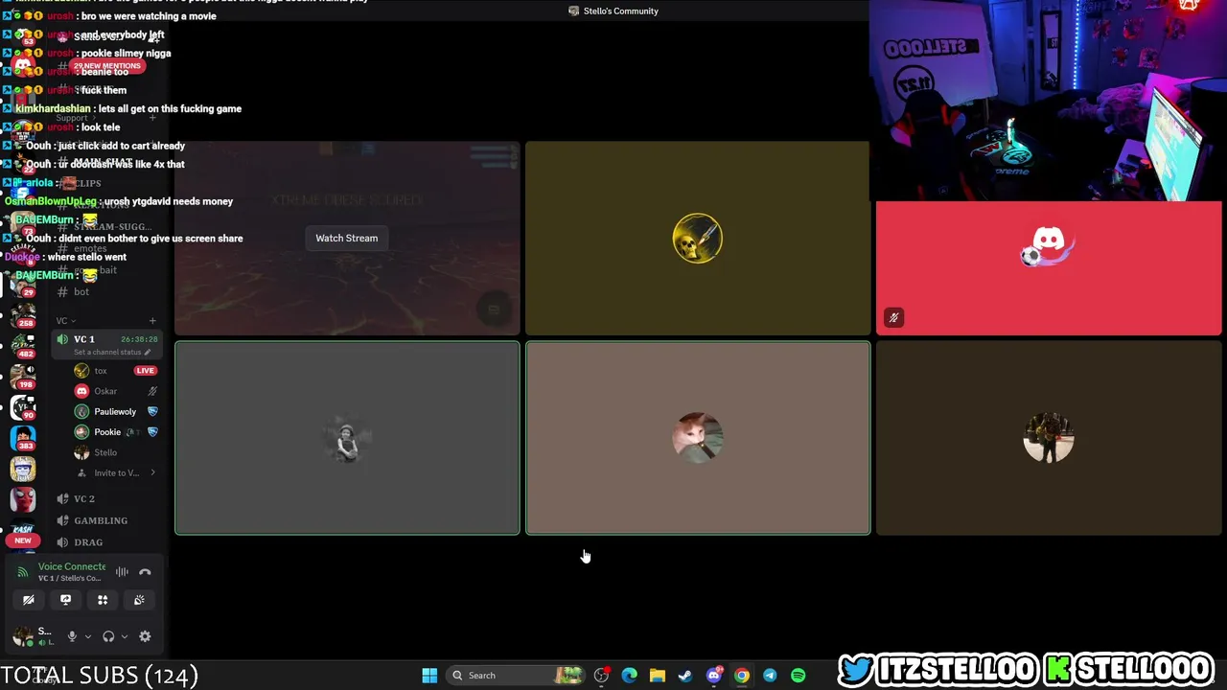Toggle noise suppression waveform icon
This screenshot has height=690, width=1227.
point(122,572)
